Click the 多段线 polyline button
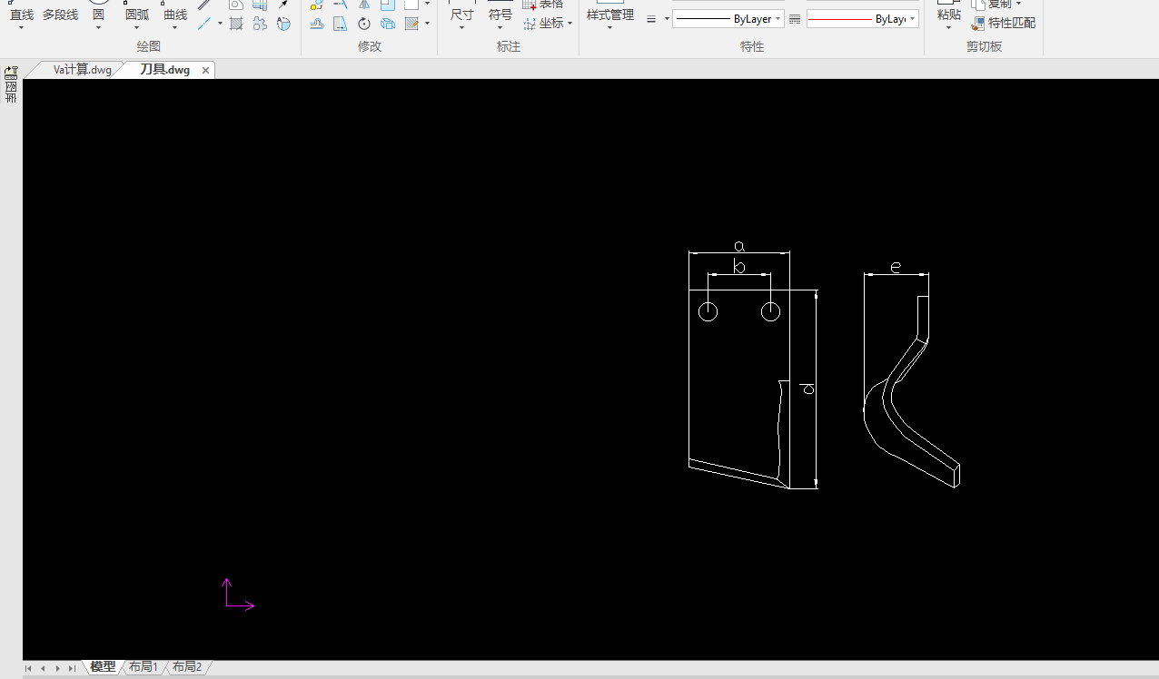The image size is (1159, 679). click(x=60, y=15)
